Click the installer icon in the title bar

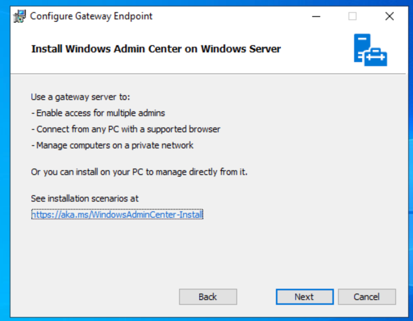pos(20,17)
